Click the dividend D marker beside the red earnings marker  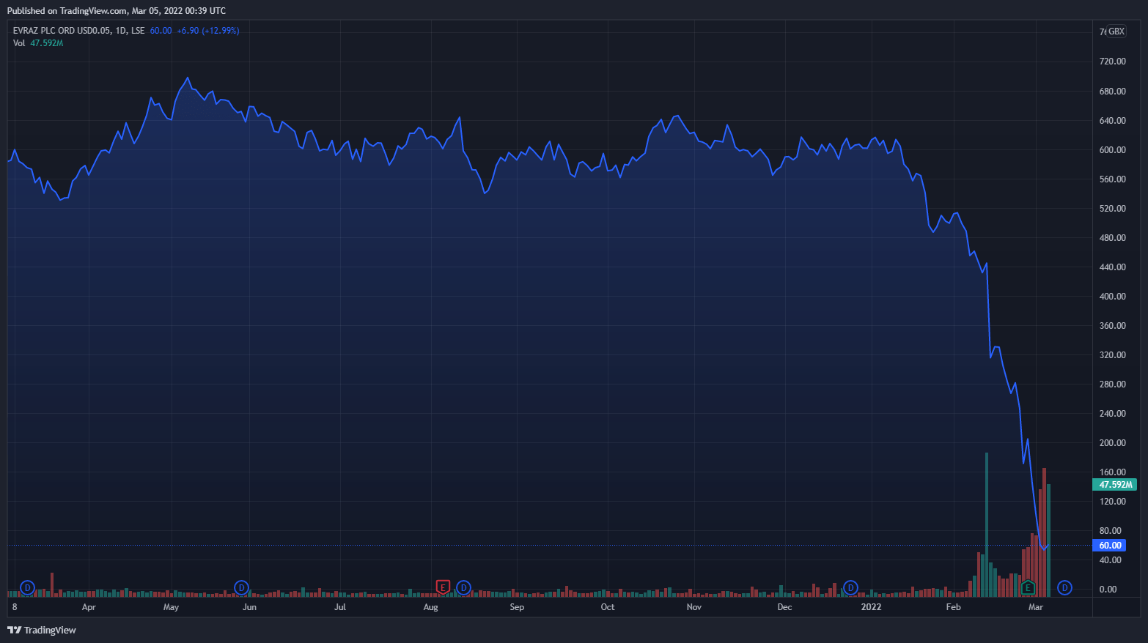pos(463,587)
